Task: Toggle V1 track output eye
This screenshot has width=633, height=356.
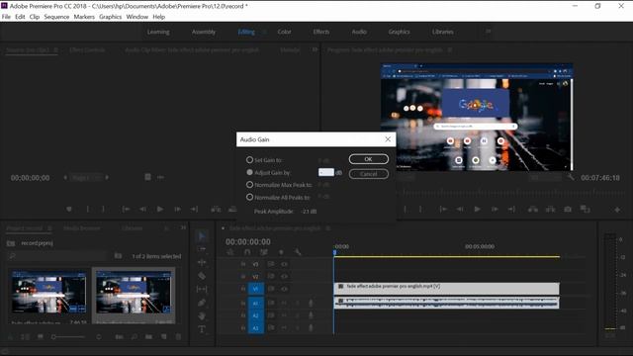Action: point(284,289)
